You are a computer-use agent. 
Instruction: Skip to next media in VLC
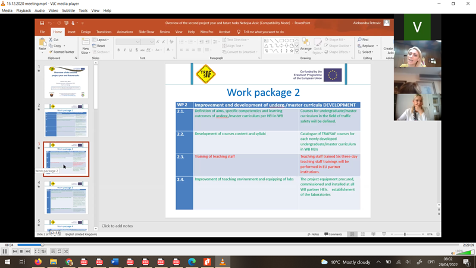27,251
